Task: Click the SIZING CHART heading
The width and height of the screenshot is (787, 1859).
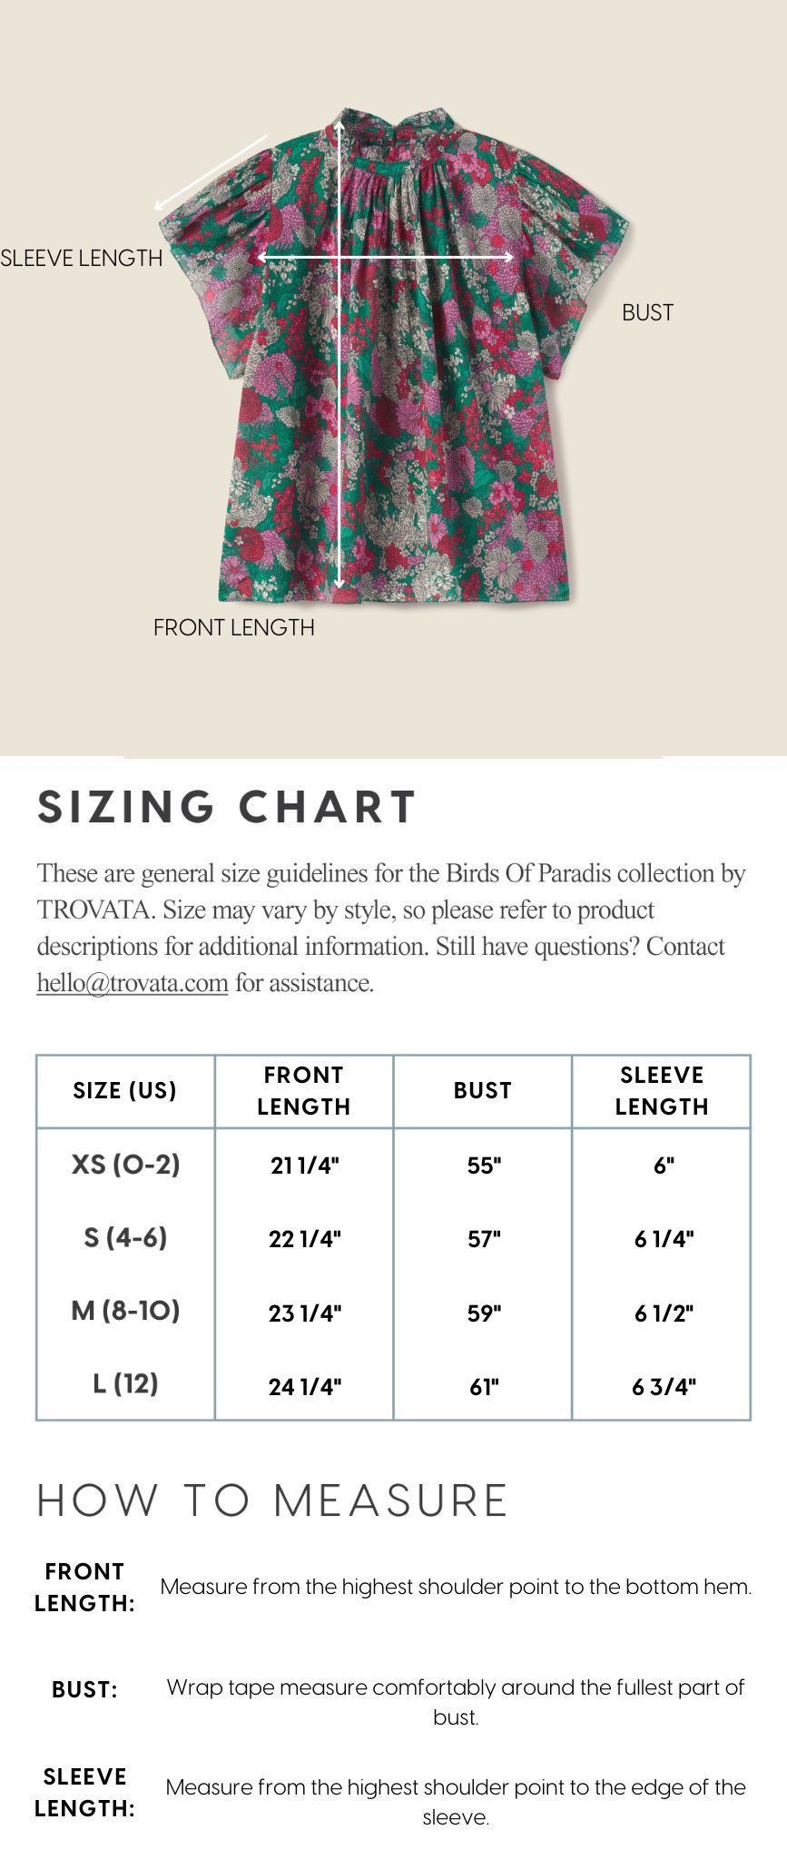Action: click(x=227, y=807)
